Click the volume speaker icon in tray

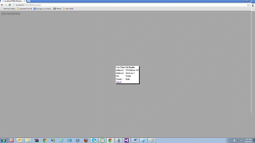pos(241,141)
